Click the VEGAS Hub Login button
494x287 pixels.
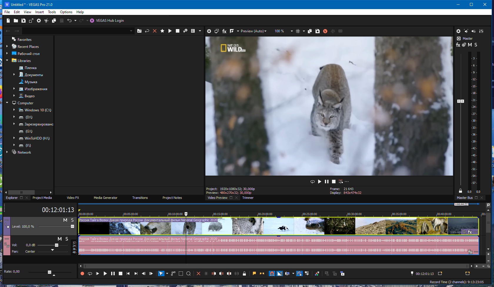click(x=107, y=21)
